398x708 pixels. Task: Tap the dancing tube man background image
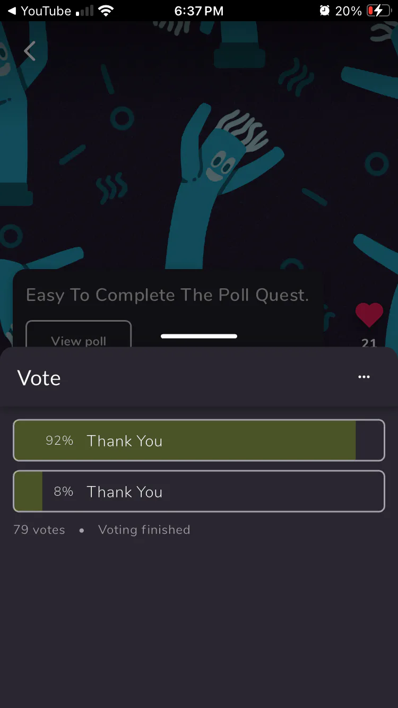pos(223,175)
